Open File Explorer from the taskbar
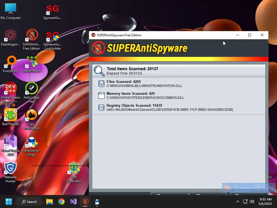The width and height of the screenshot is (277, 208). tap(50, 201)
